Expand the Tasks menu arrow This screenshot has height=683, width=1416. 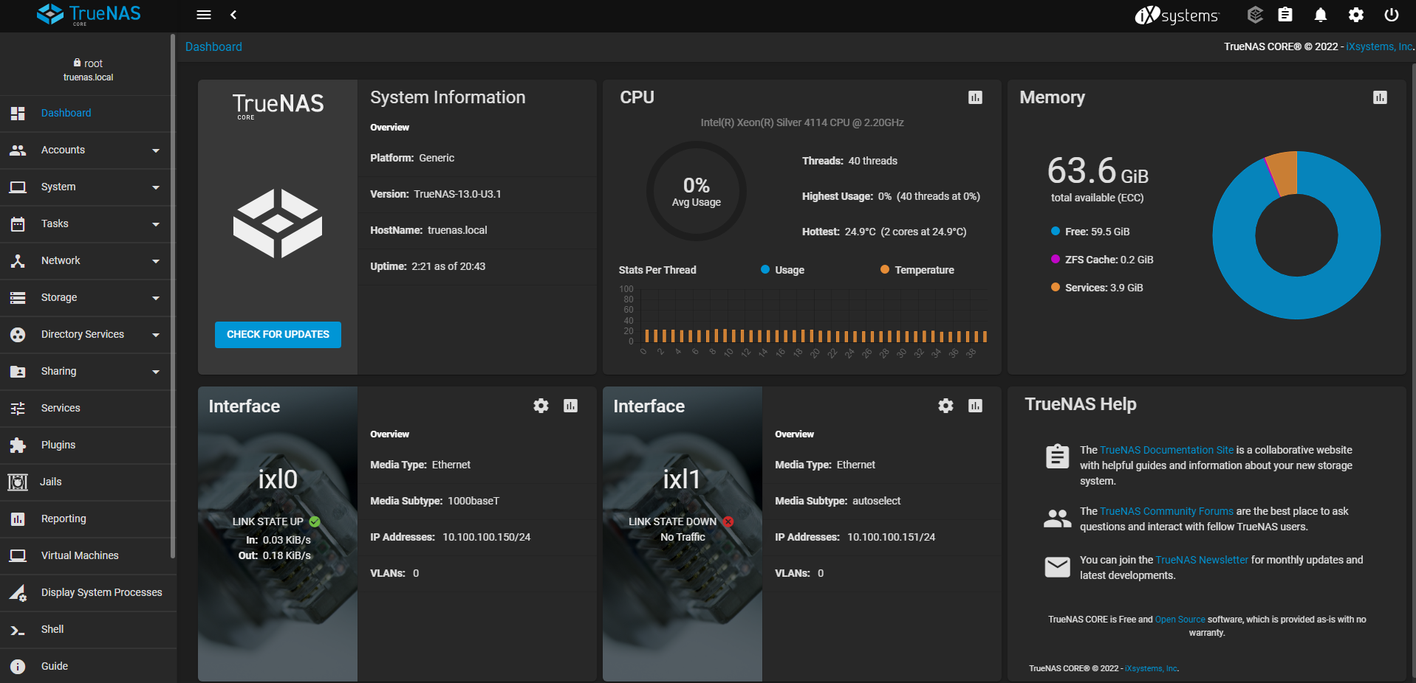[x=156, y=224]
